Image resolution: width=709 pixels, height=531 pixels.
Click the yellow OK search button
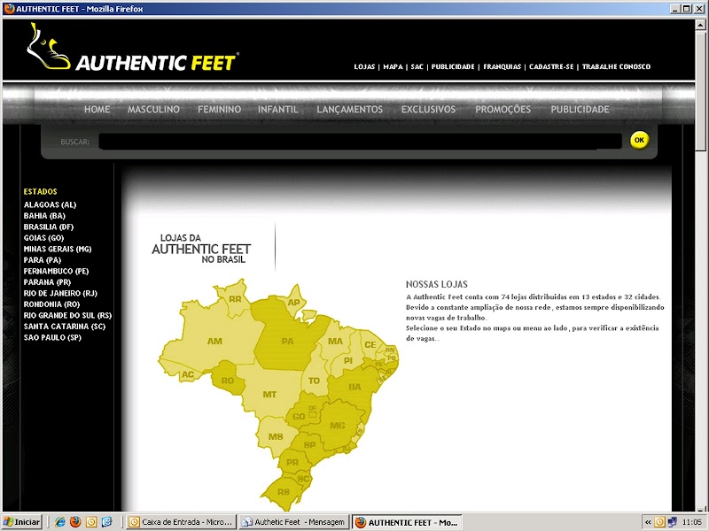point(639,140)
